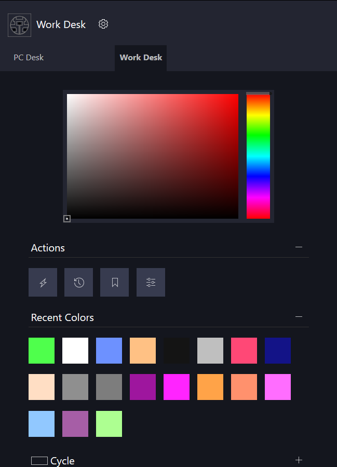Screen dimensions: 337x467
Task: Choose the pale lime green swatch
Action: (109, 424)
